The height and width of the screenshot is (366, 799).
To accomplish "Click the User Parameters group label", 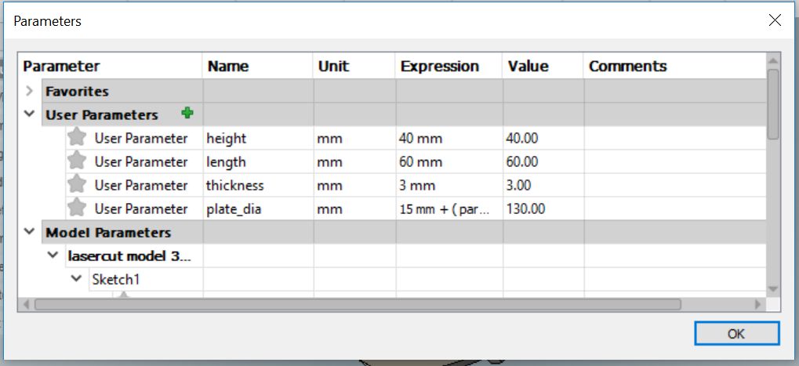I will click(x=101, y=115).
